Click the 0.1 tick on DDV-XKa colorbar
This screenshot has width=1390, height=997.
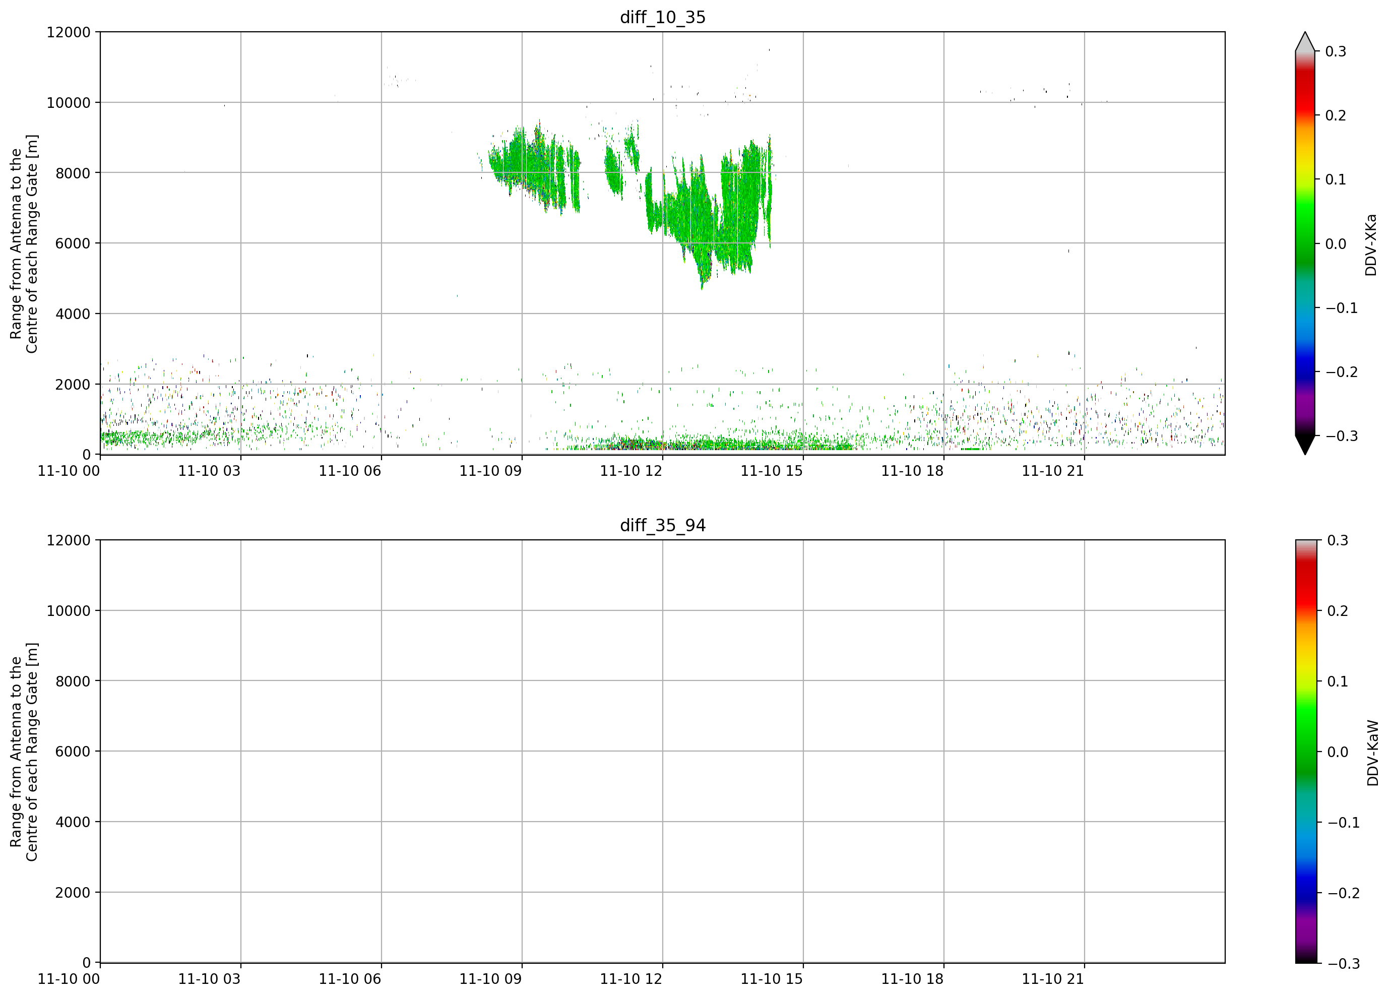click(1336, 179)
